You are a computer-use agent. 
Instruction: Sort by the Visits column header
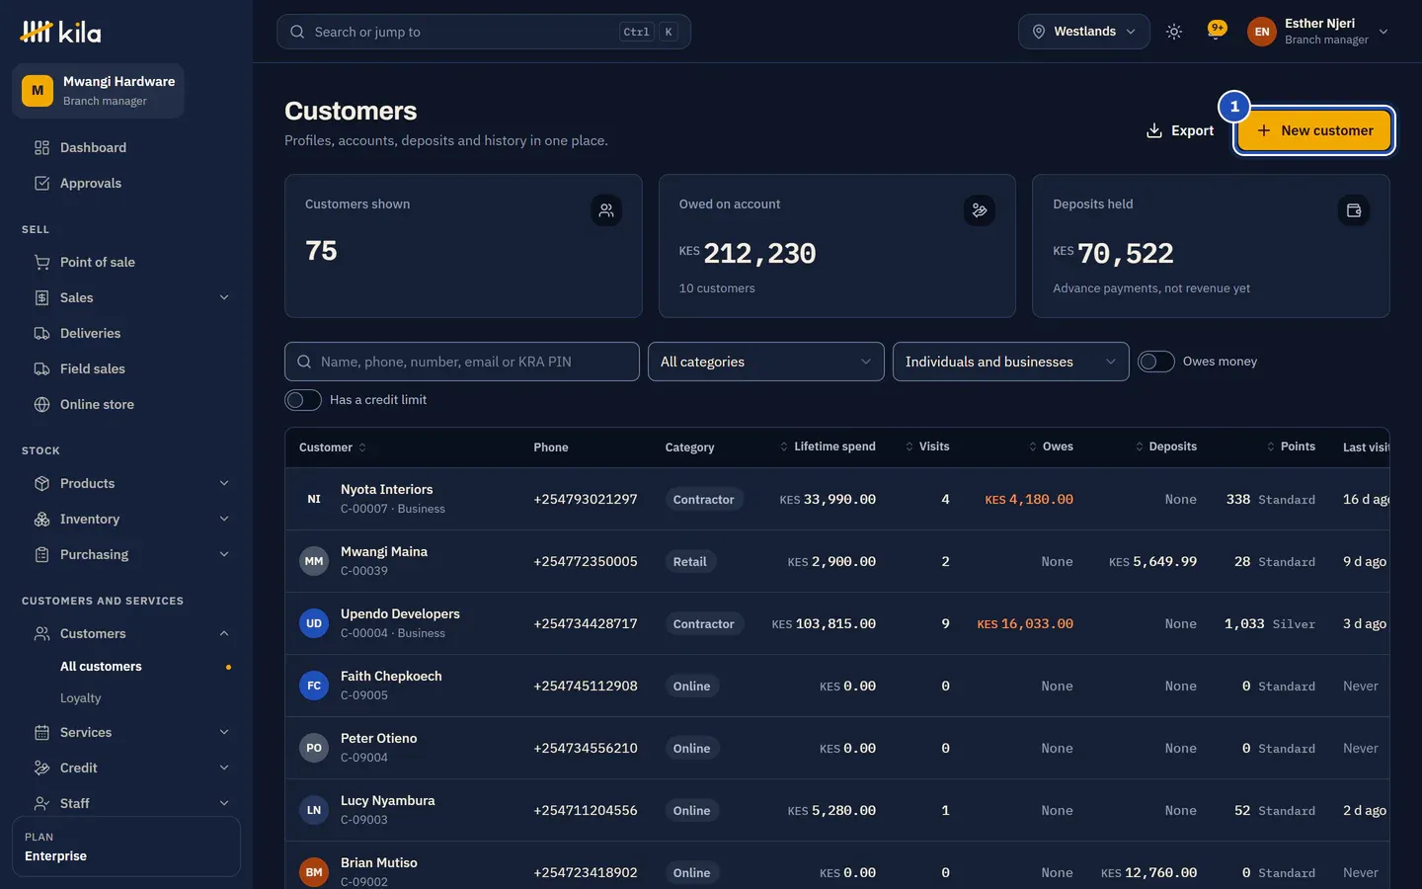pyautogui.click(x=927, y=446)
